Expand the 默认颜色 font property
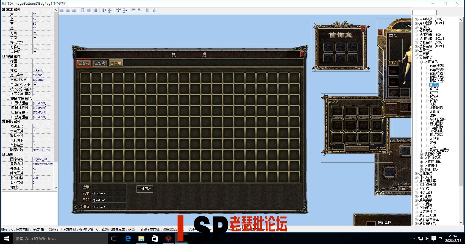 [13, 103]
